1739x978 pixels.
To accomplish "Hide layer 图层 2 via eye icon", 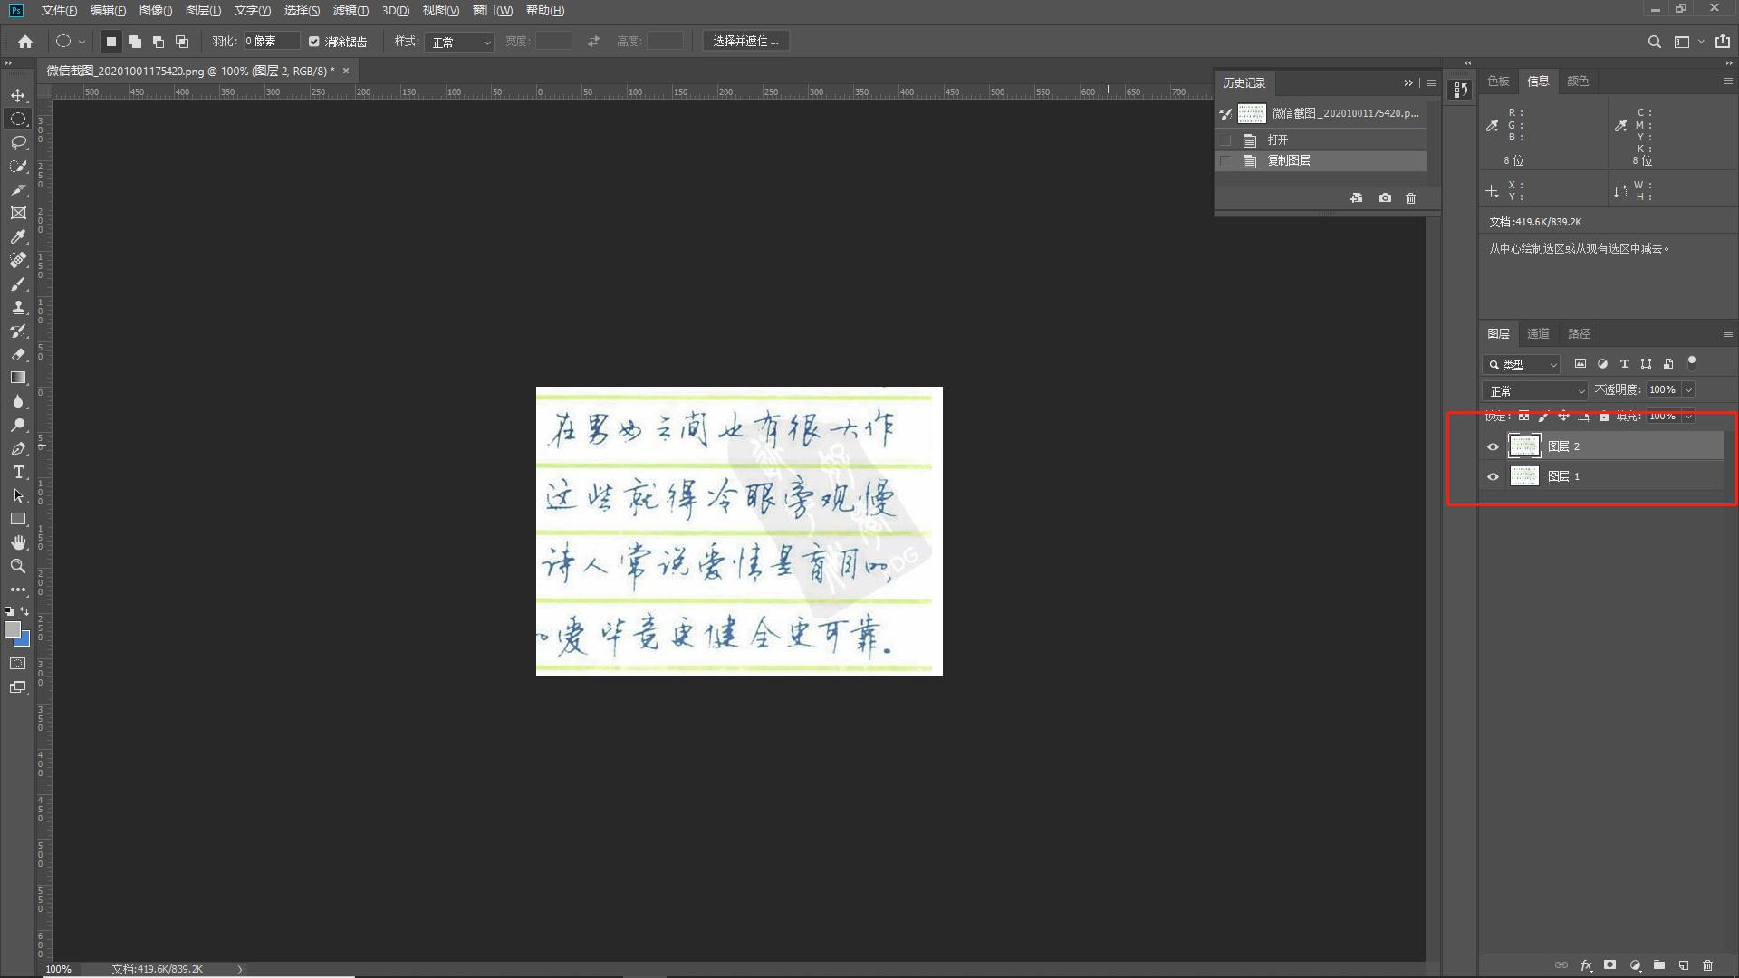I will 1493,446.
